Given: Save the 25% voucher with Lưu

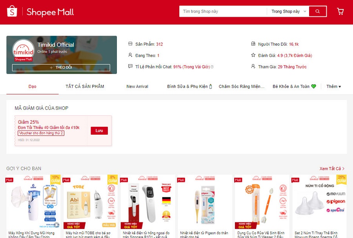Looking at the screenshot, I should pos(99,131).
